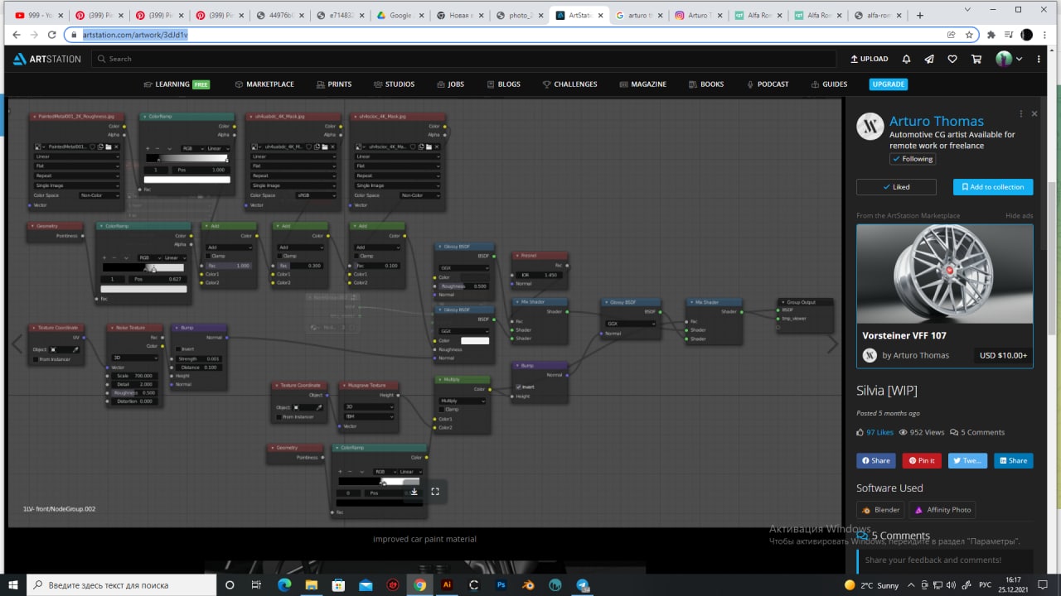Navigate to Challenges
The image size is (1061, 596).
point(570,84)
